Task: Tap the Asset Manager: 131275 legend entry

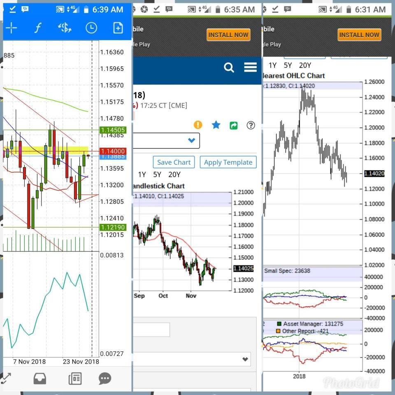Action: [x=310, y=324]
